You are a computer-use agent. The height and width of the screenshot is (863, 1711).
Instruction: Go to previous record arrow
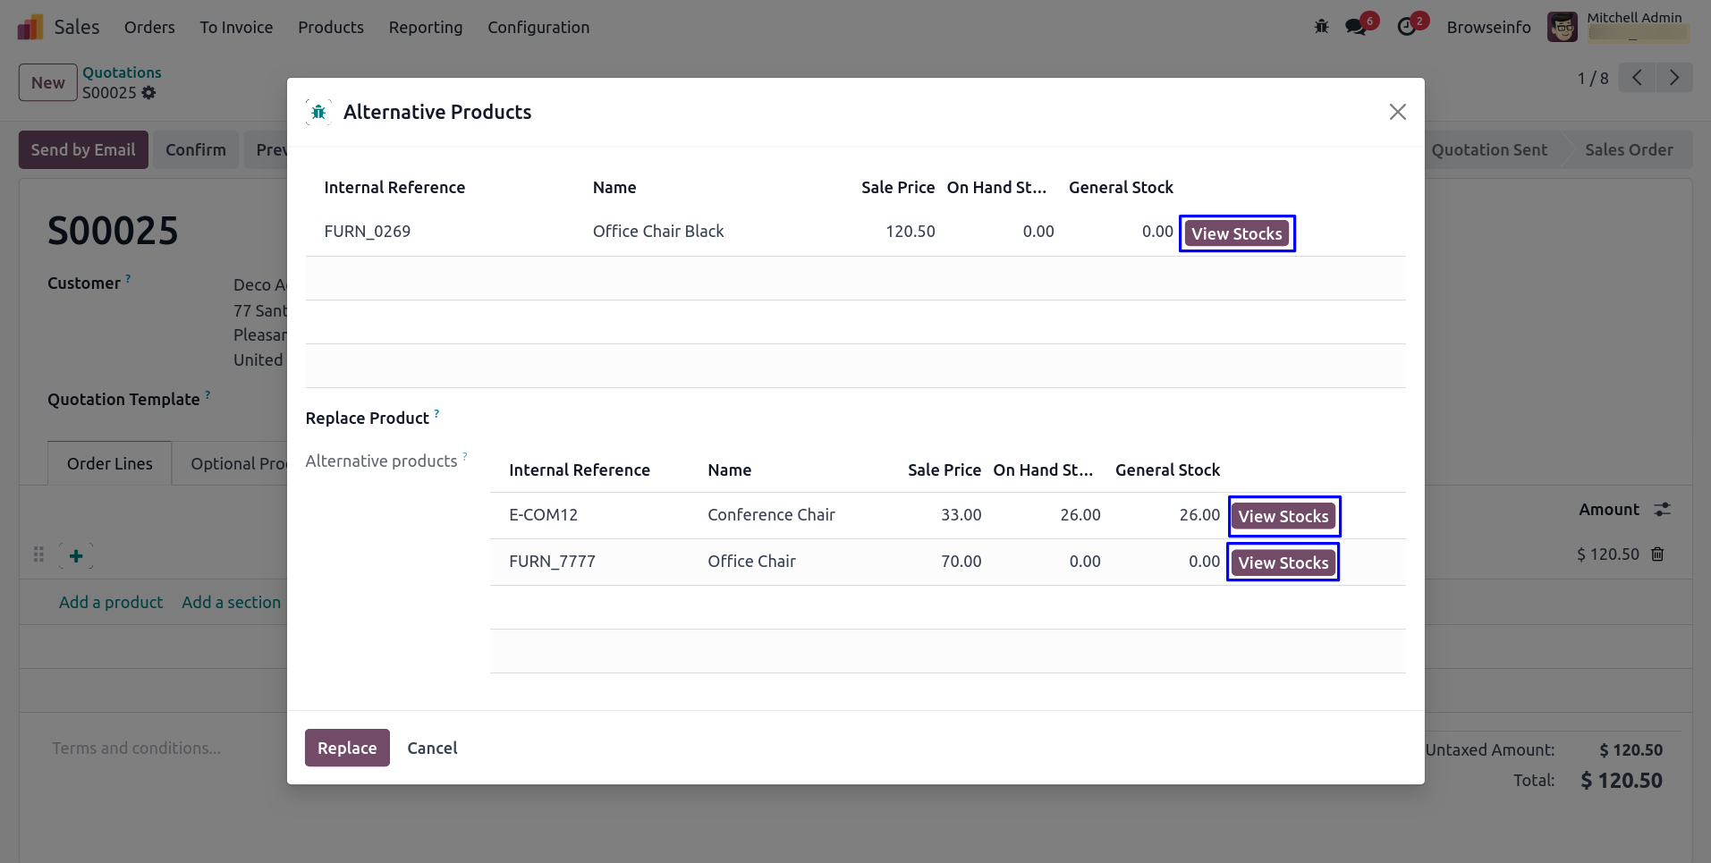click(x=1637, y=78)
